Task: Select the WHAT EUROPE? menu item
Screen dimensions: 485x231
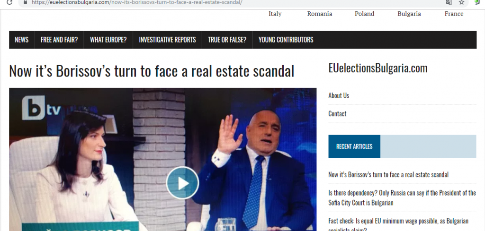Action: [108, 40]
